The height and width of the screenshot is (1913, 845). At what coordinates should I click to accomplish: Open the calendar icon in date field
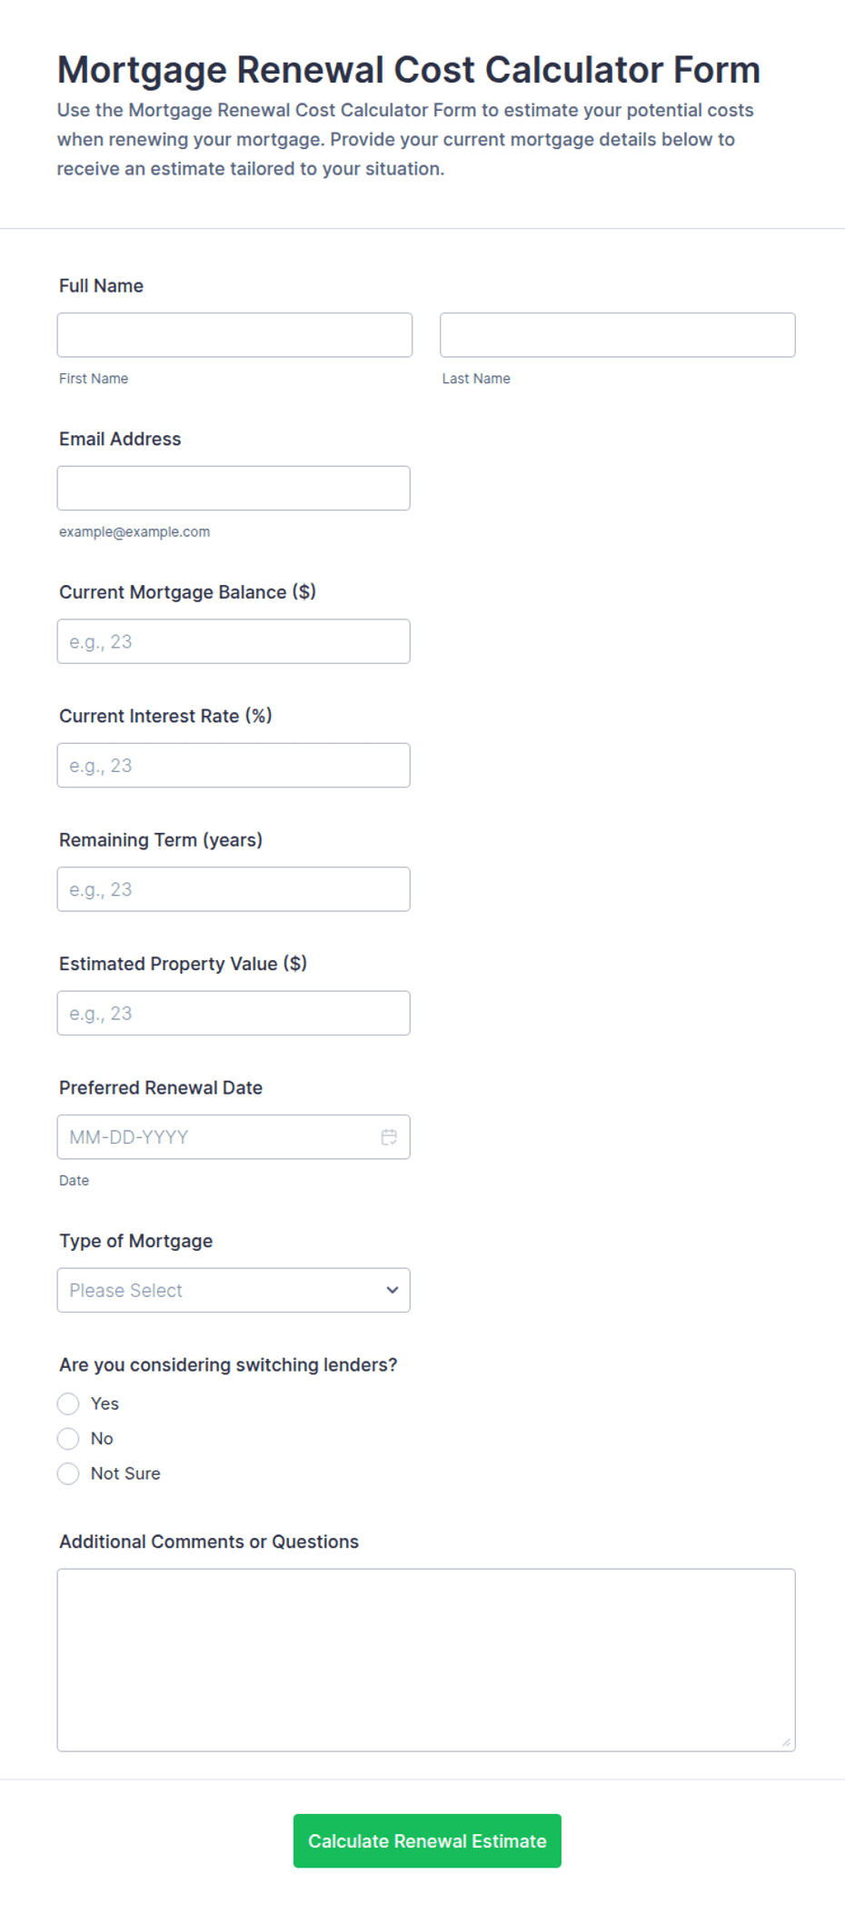(x=389, y=1137)
